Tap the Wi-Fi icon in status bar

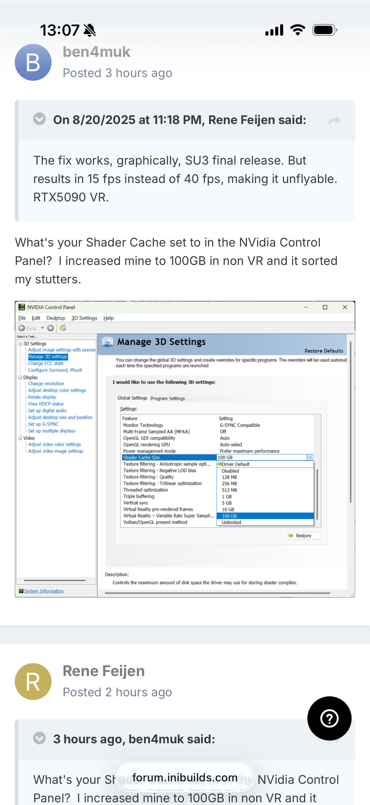pos(298,30)
